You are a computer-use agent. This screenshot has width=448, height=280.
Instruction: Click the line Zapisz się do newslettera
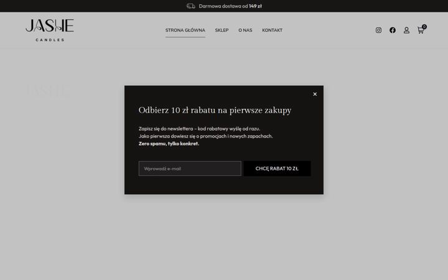[x=200, y=129]
